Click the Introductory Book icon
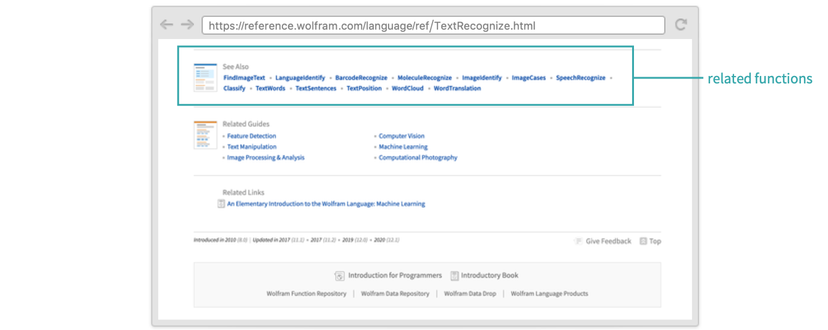The image size is (828, 330). point(454,276)
